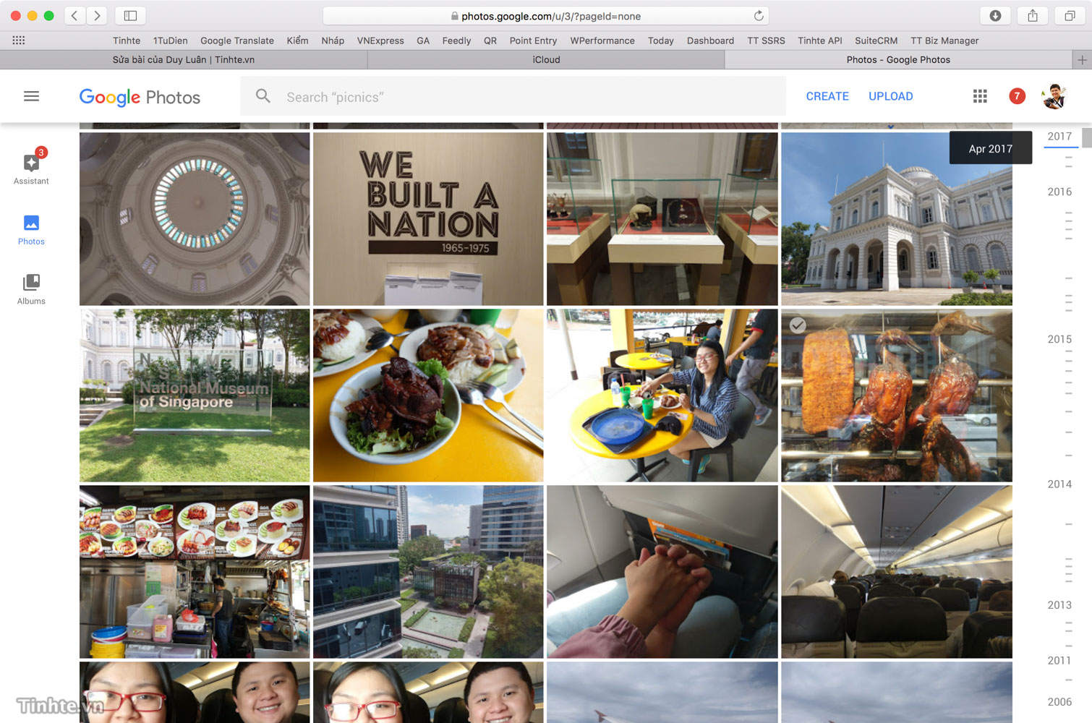The height and width of the screenshot is (723, 1092).
Task: Open the Dashboard bookmark
Action: 710,40
